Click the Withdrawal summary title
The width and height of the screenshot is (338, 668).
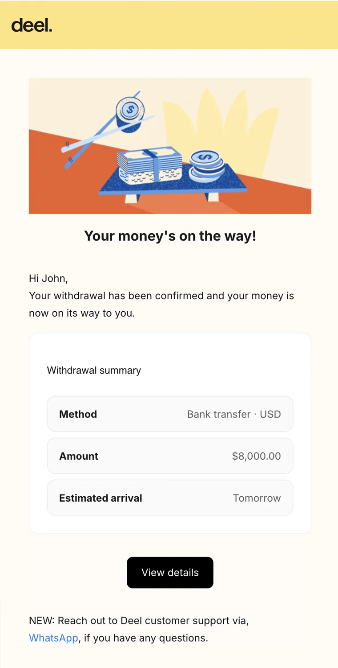pos(94,371)
